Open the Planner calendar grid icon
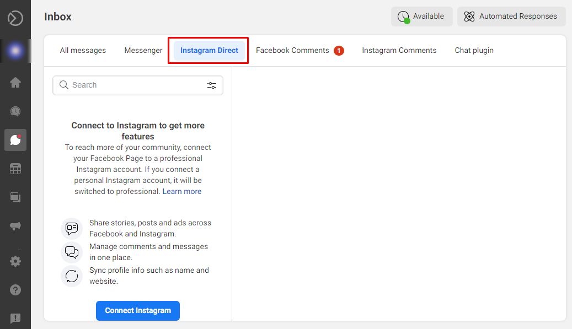The height and width of the screenshot is (329, 572). point(15,169)
